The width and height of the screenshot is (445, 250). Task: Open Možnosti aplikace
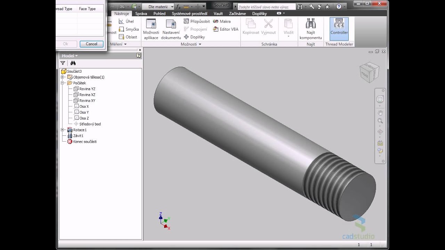[x=151, y=29]
